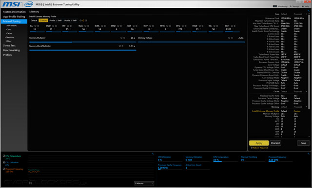The height and width of the screenshot is (188, 312).
Task: Open the tRAS value dropdown
Action: click(x=87, y=29)
